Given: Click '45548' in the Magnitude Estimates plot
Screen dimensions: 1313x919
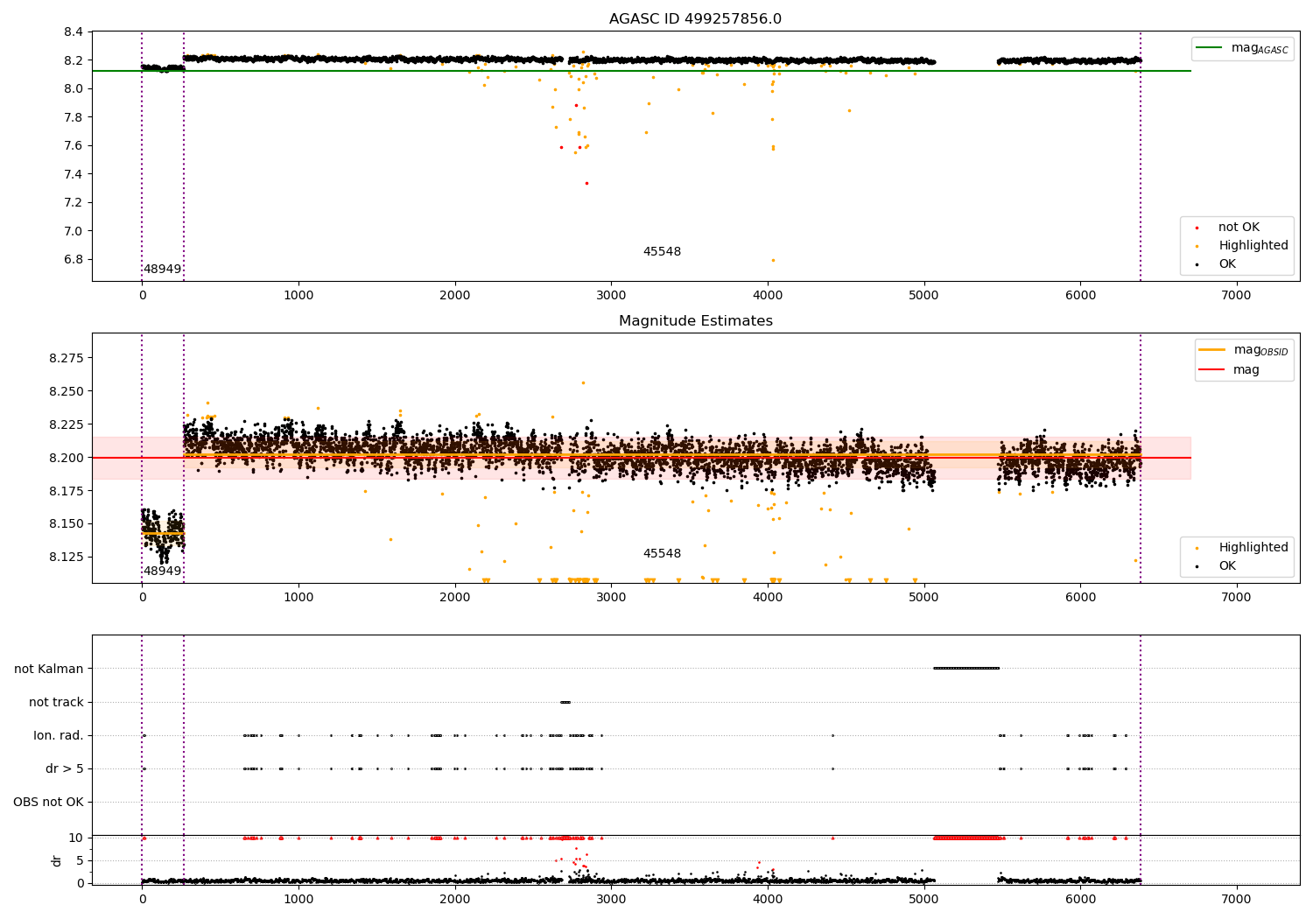Looking at the screenshot, I should [x=662, y=554].
